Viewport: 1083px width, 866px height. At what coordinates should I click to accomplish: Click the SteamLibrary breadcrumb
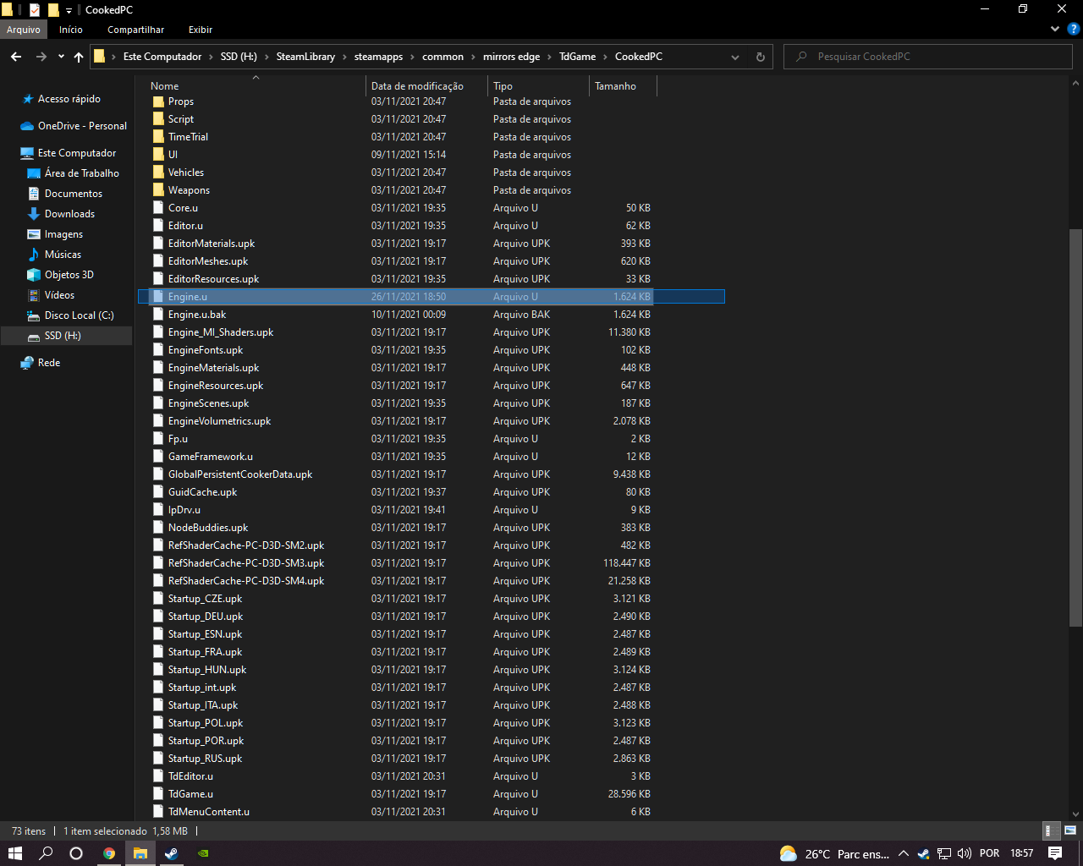coord(305,57)
